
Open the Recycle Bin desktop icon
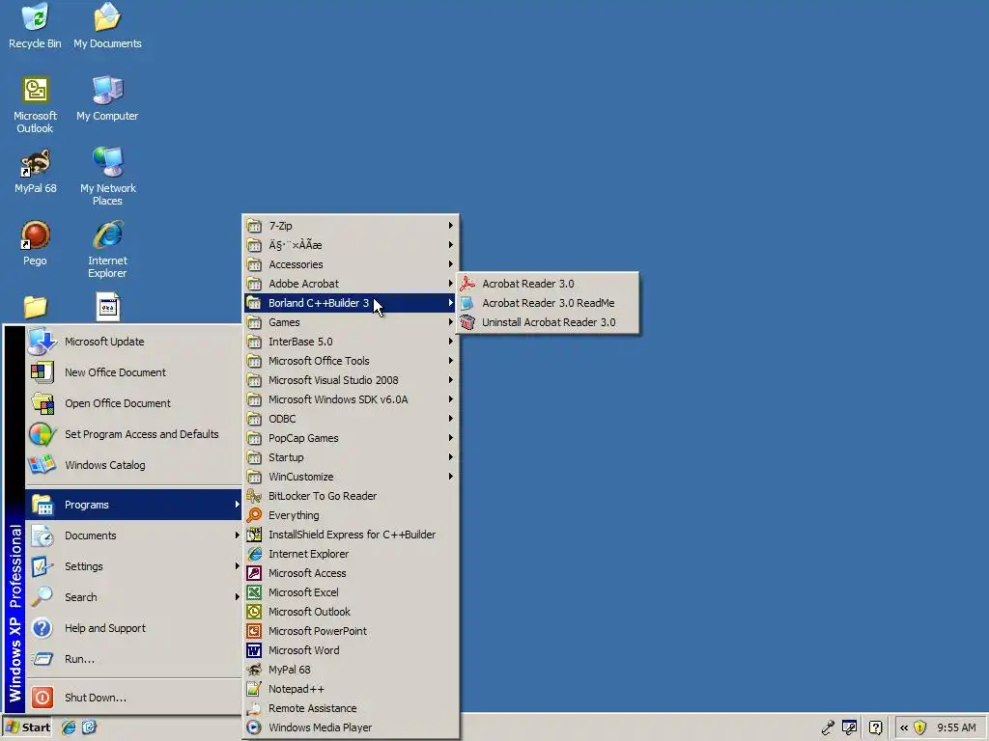[35, 26]
